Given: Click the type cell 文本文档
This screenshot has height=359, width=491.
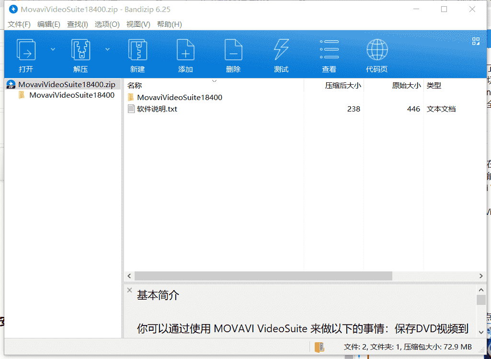Looking at the screenshot, I should pyautogui.click(x=441, y=109).
